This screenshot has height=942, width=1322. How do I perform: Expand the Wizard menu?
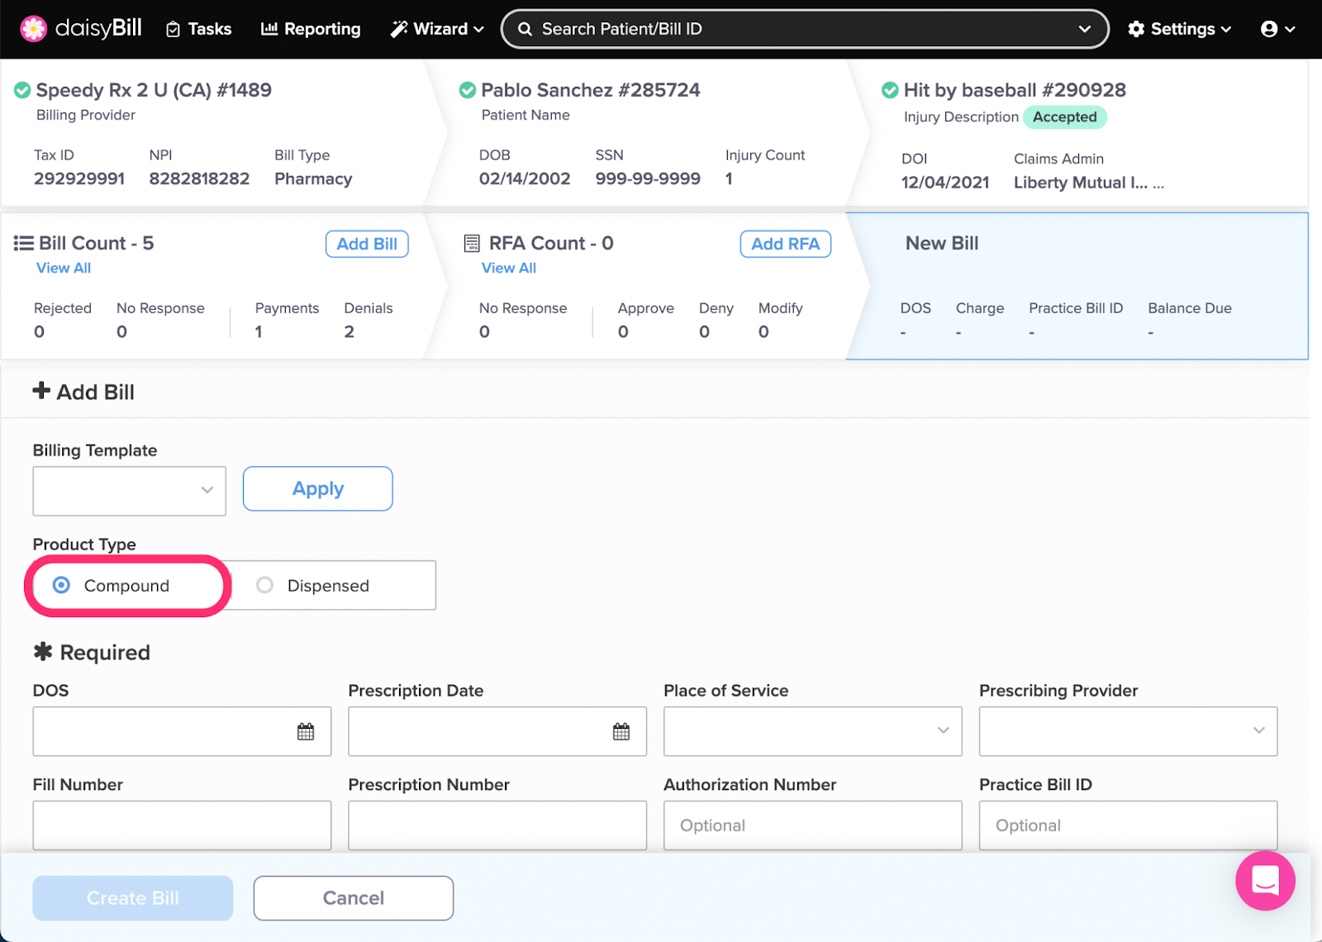[437, 29]
